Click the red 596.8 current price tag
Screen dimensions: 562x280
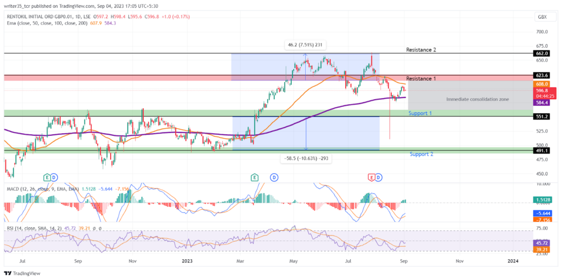coord(546,93)
